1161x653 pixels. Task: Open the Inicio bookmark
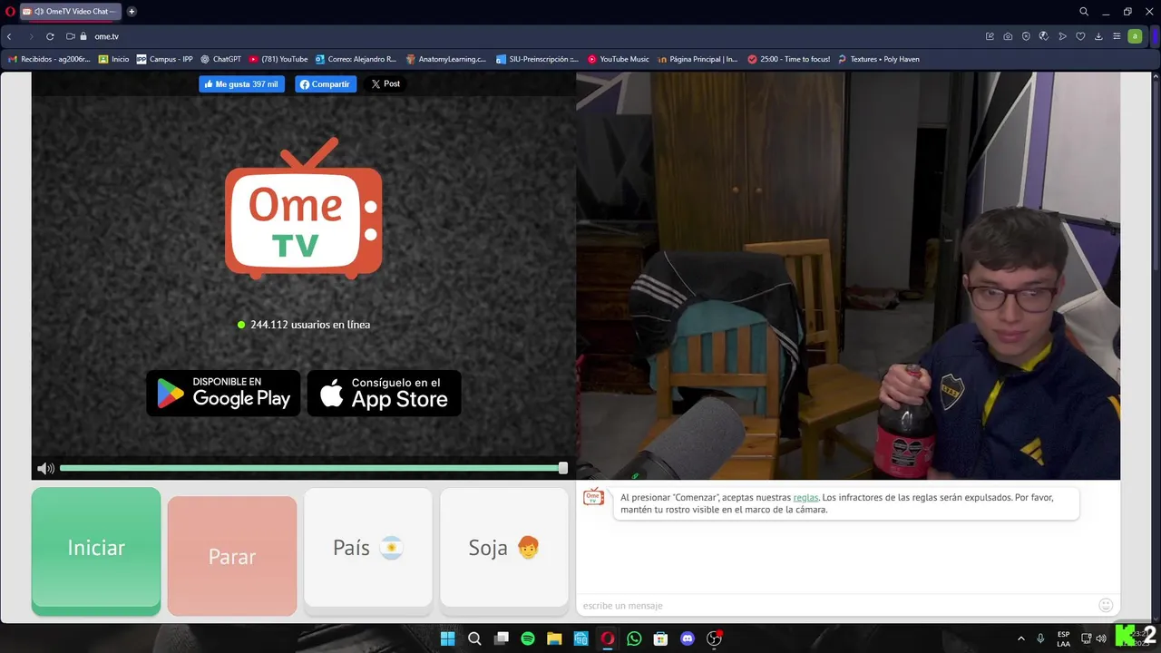(113, 59)
